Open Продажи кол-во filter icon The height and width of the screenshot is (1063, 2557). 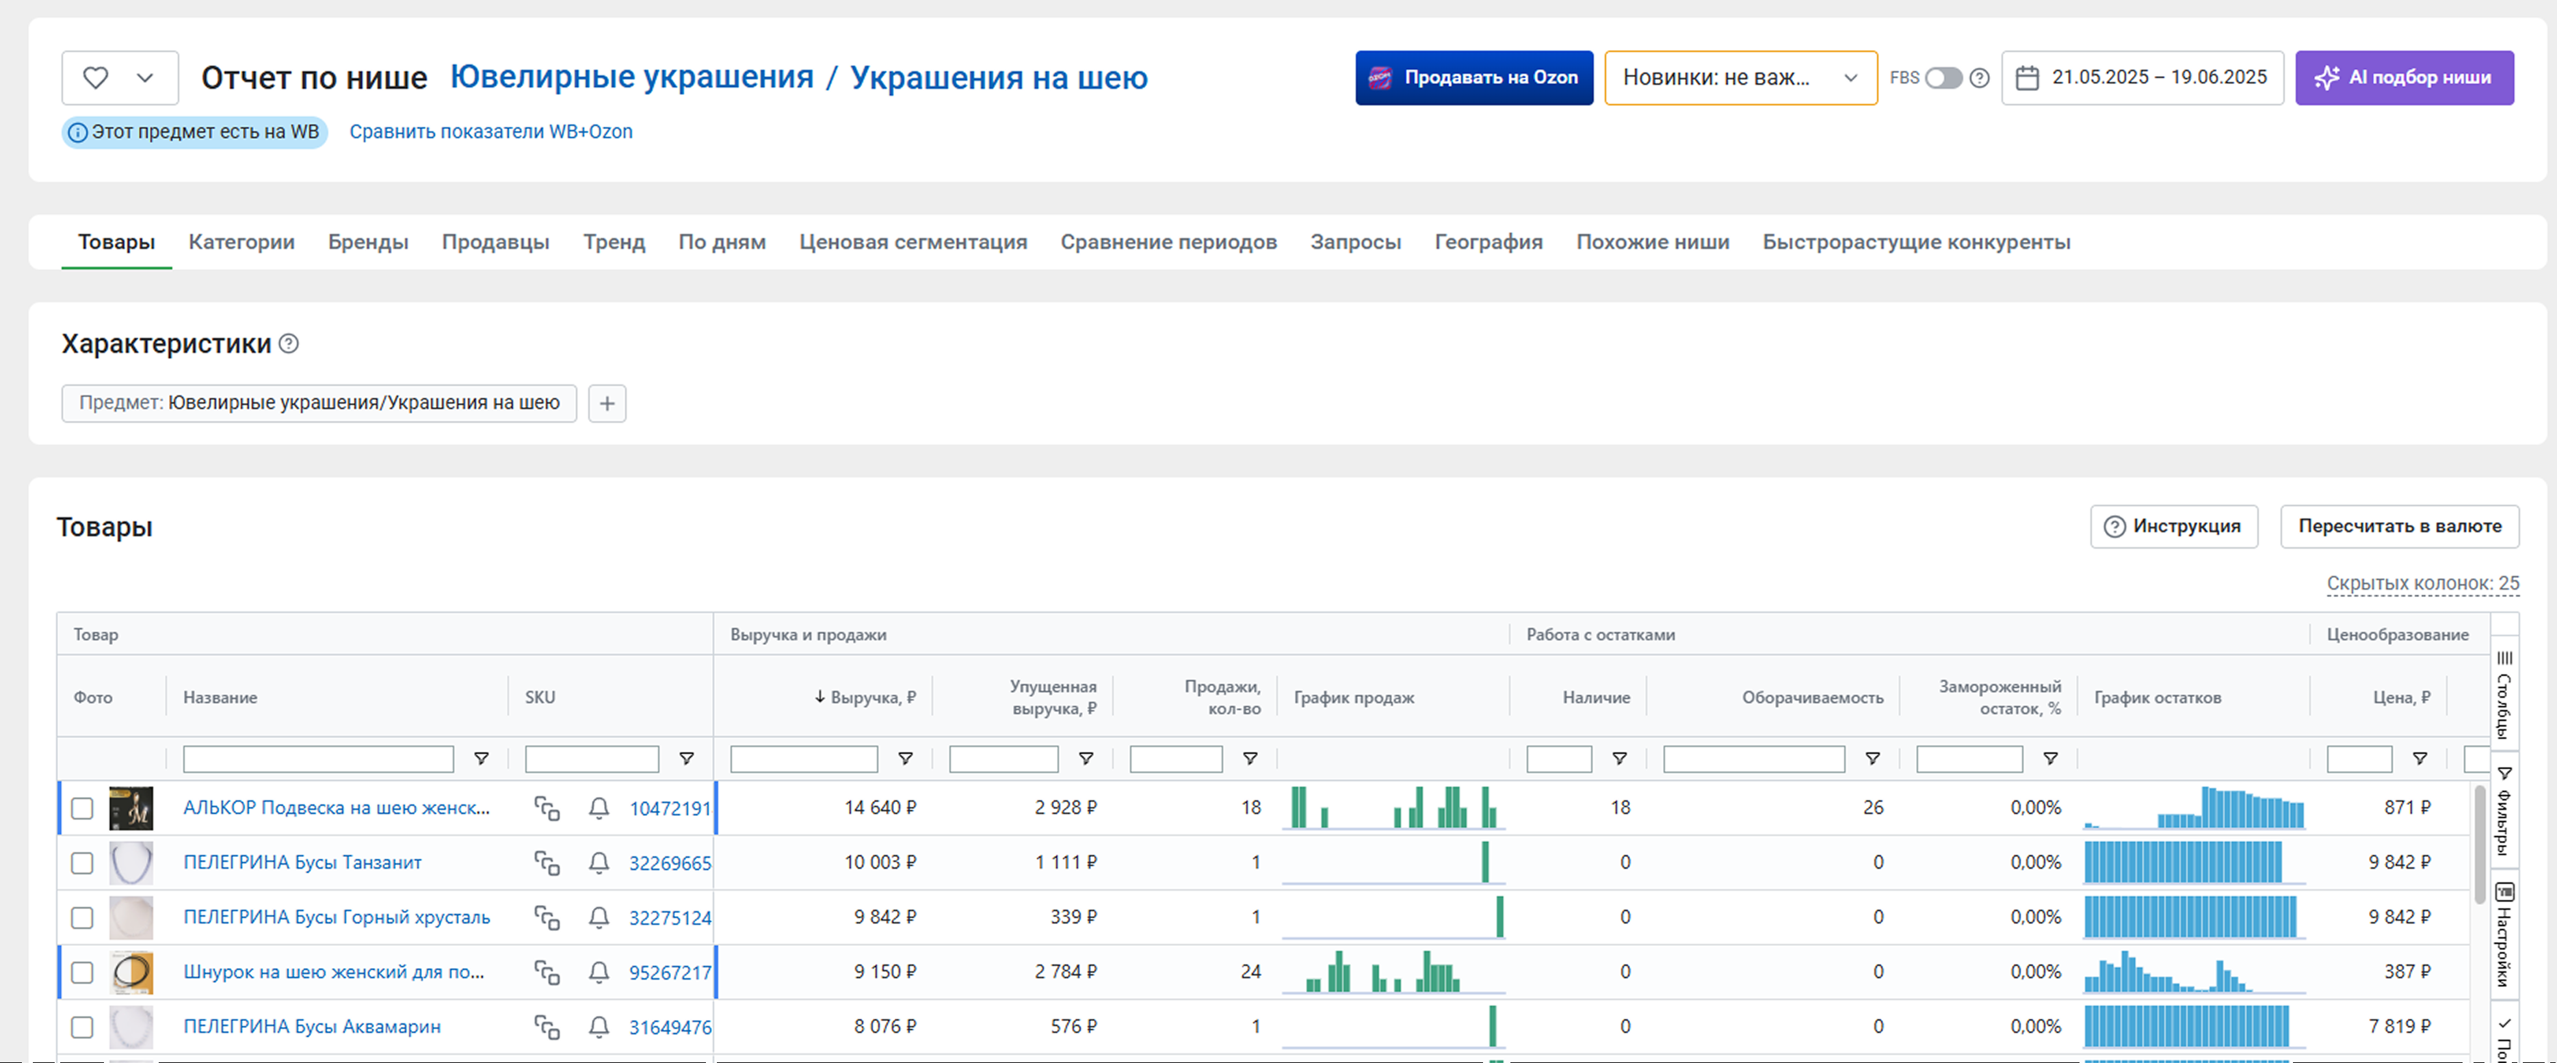click(x=1250, y=759)
